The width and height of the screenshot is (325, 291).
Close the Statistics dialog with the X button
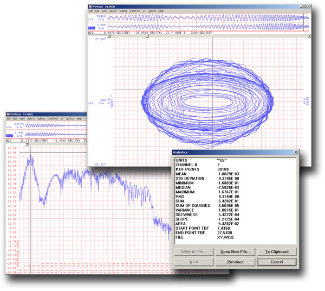pos(296,152)
